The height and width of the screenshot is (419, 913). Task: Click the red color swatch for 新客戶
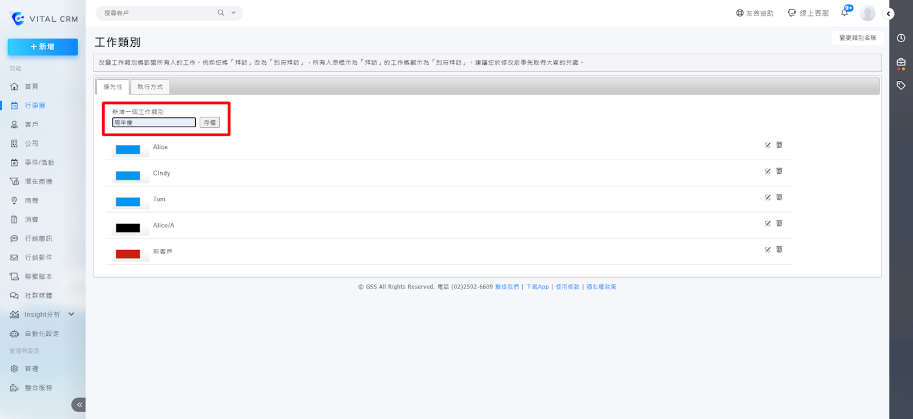128,254
